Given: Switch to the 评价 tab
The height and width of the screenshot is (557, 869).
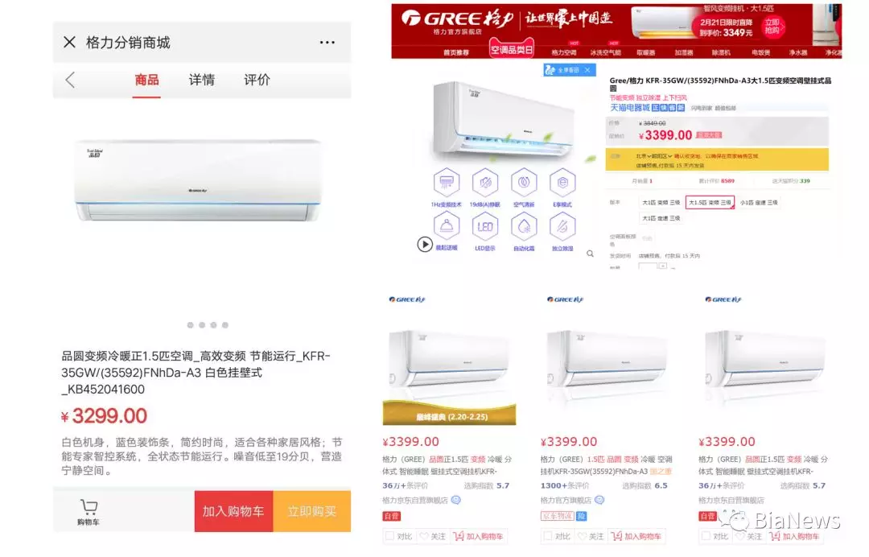Looking at the screenshot, I should pyautogui.click(x=257, y=80).
